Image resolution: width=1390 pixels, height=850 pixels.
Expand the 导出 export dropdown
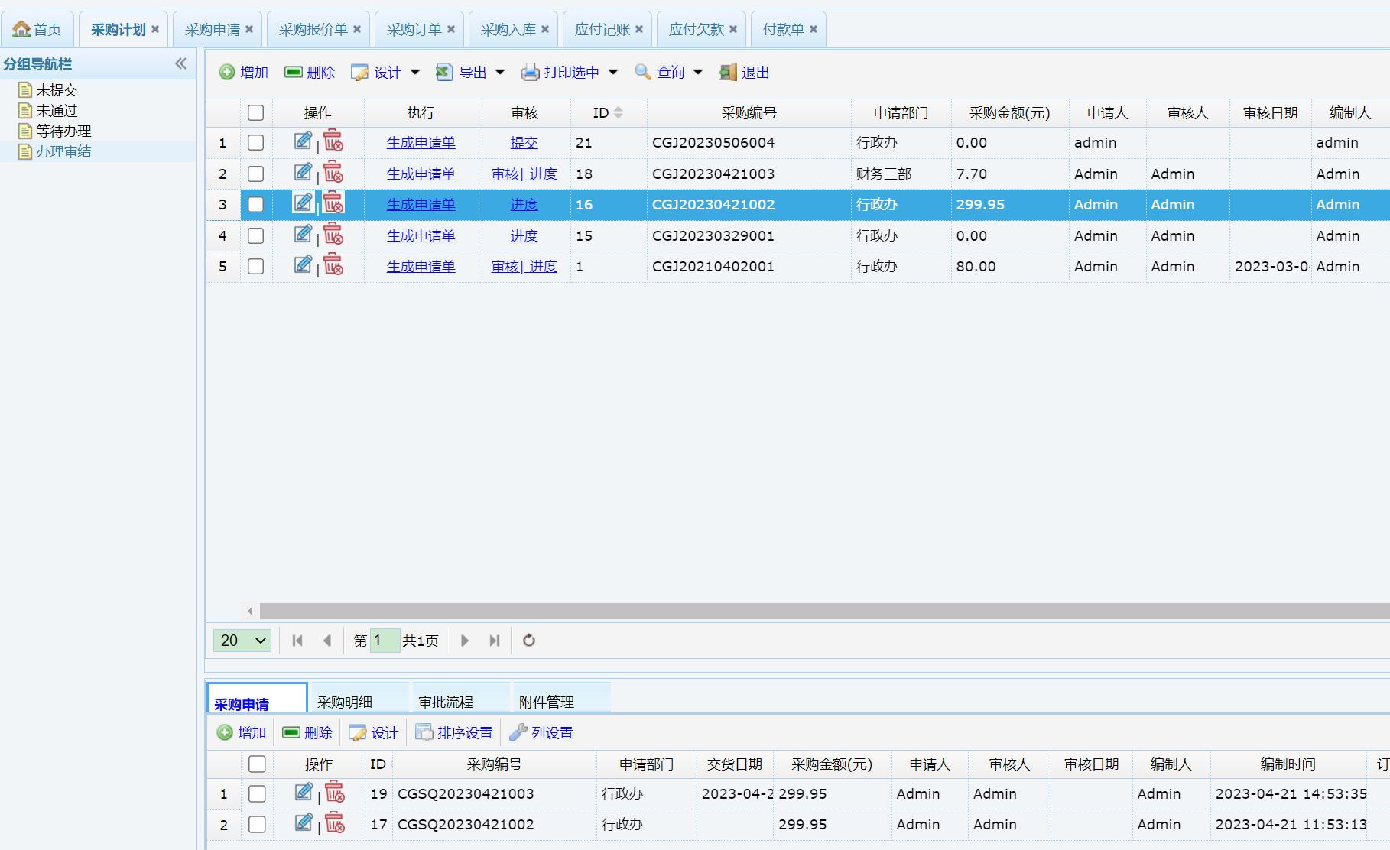click(x=500, y=73)
